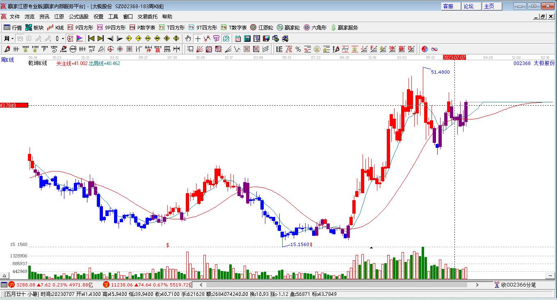Open the 资讯 menu
The image size is (557, 300).
tap(44, 17)
